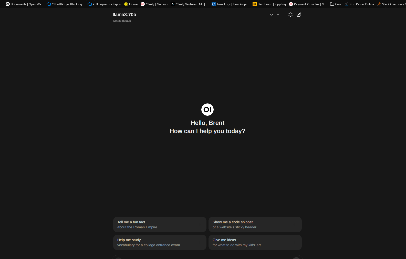Open Payment Providers bookmark
Image resolution: width=406 pixels, height=259 pixels.
[x=308, y=4]
